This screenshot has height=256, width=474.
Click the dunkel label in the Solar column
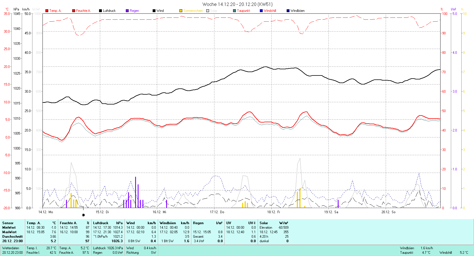click(264, 241)
